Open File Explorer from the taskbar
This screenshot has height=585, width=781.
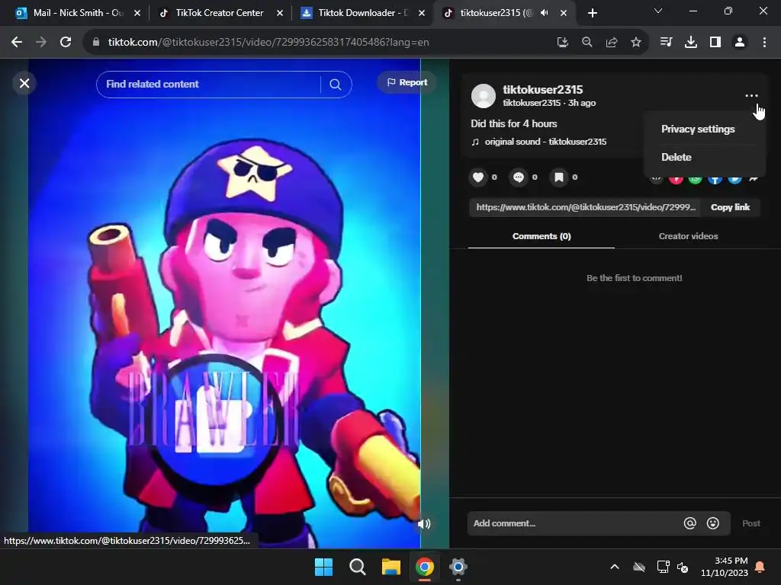[391, 567]
